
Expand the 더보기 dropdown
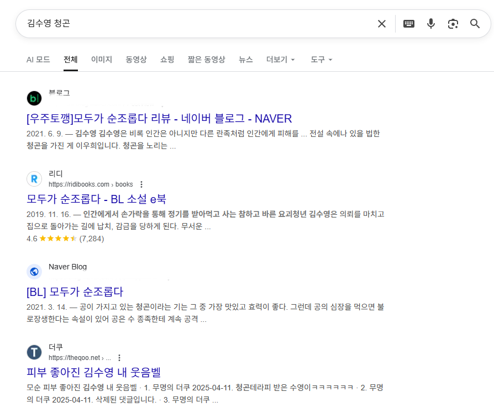[281, 60]
